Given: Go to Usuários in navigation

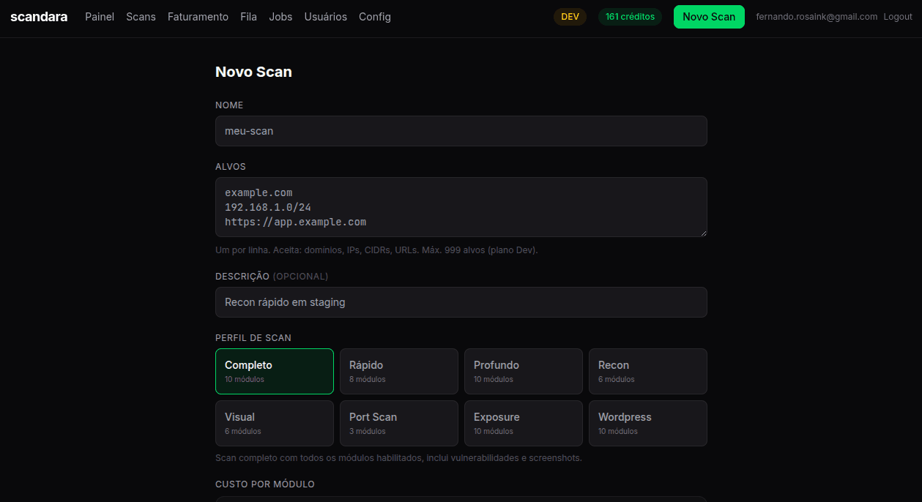Looking at the screenshot, I should [325, 17].
